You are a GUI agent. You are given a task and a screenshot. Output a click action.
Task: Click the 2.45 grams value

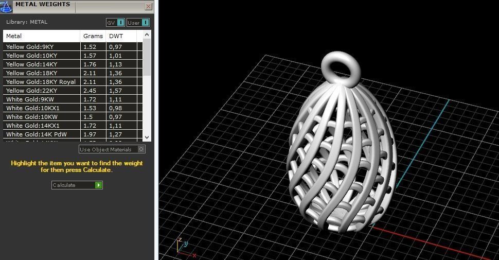(90, 91)
